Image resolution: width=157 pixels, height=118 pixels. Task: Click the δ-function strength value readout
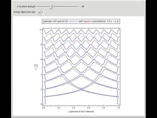(83, 7)
